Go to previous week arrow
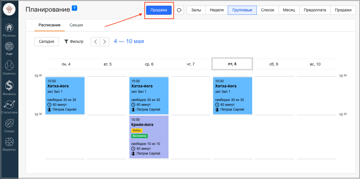This screenshot has width=360, height=179. (x=96, y=42)
